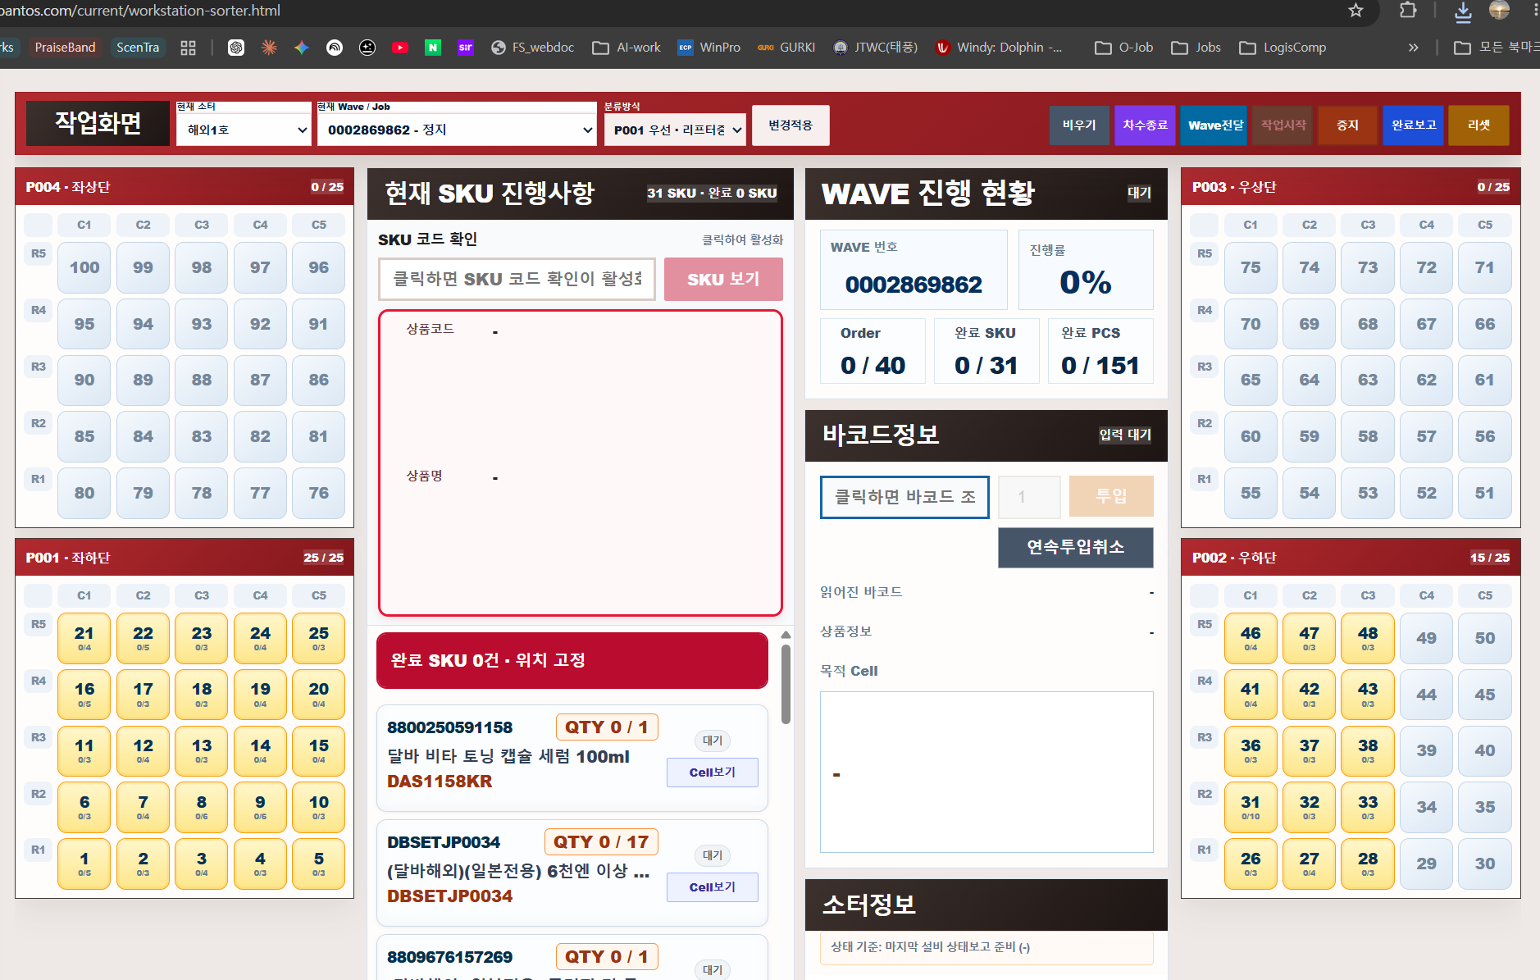Click the 작업시작 button

(x=1283, y=125)
